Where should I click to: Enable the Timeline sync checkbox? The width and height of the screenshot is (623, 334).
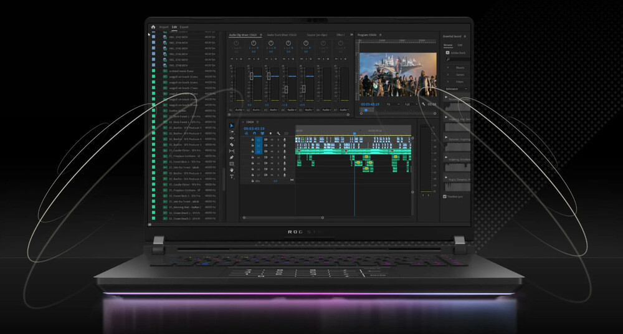coord(445,196)
